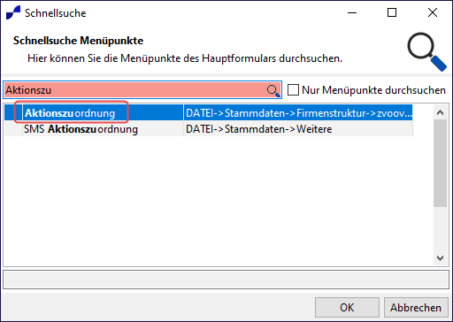The width and height of the screenshot is (453, 322).
Task: Confirm selection with the OK button
Action: 347,308
